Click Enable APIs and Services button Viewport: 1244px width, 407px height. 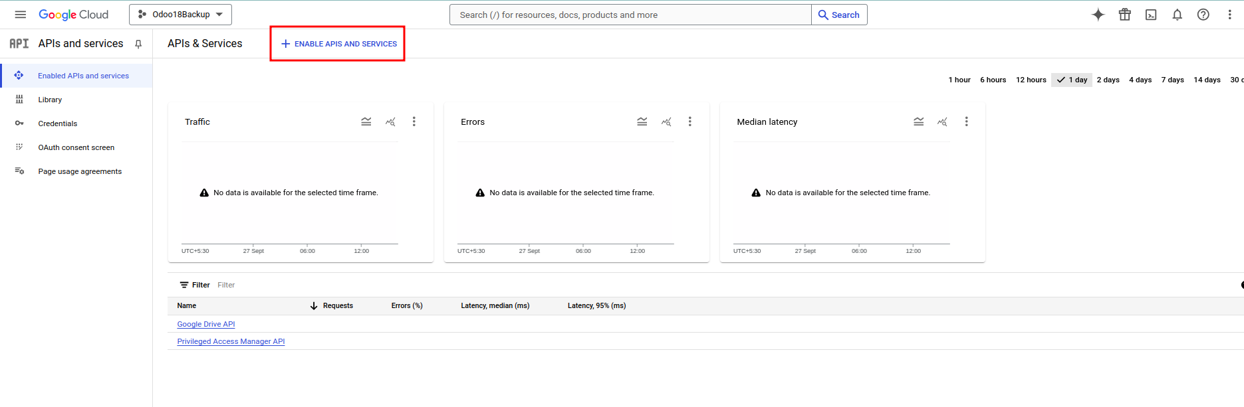[x=338, y=44]
